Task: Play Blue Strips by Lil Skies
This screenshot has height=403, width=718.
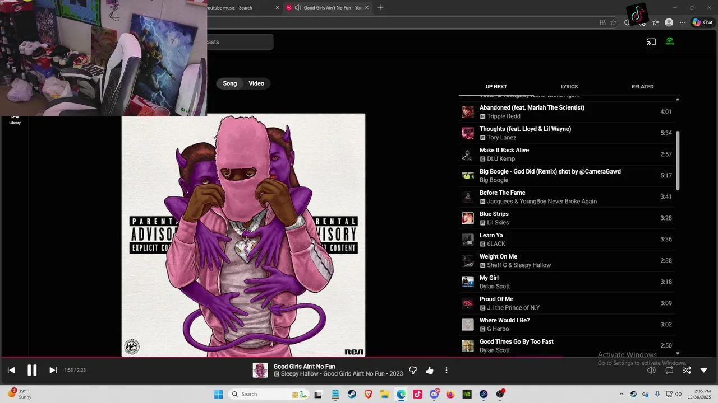Action: (x=567, y=218)
